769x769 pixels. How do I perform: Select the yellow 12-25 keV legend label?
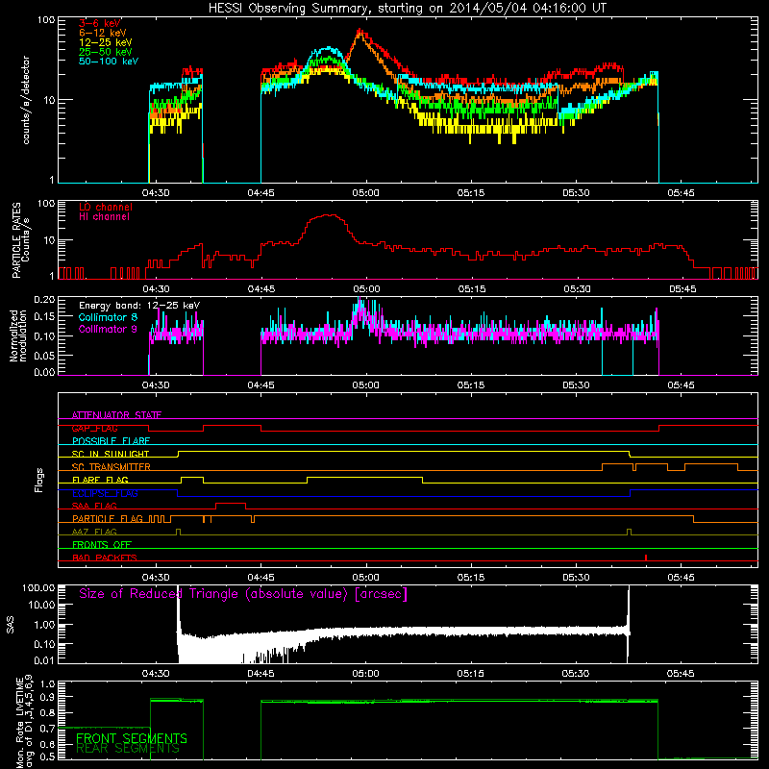tap(106, 42)
